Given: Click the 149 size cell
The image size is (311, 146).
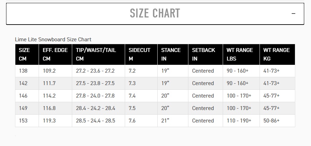Looking at the screenshot, I should point(24,108).
